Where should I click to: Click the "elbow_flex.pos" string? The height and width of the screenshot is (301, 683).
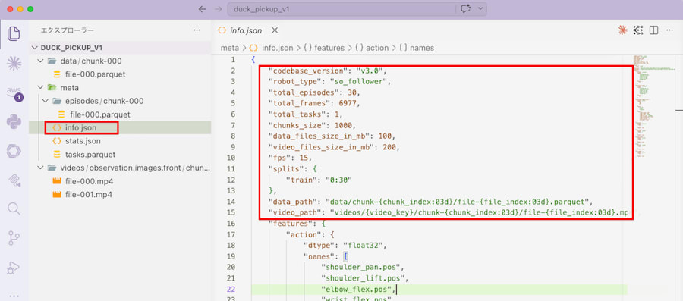point(356,289)
